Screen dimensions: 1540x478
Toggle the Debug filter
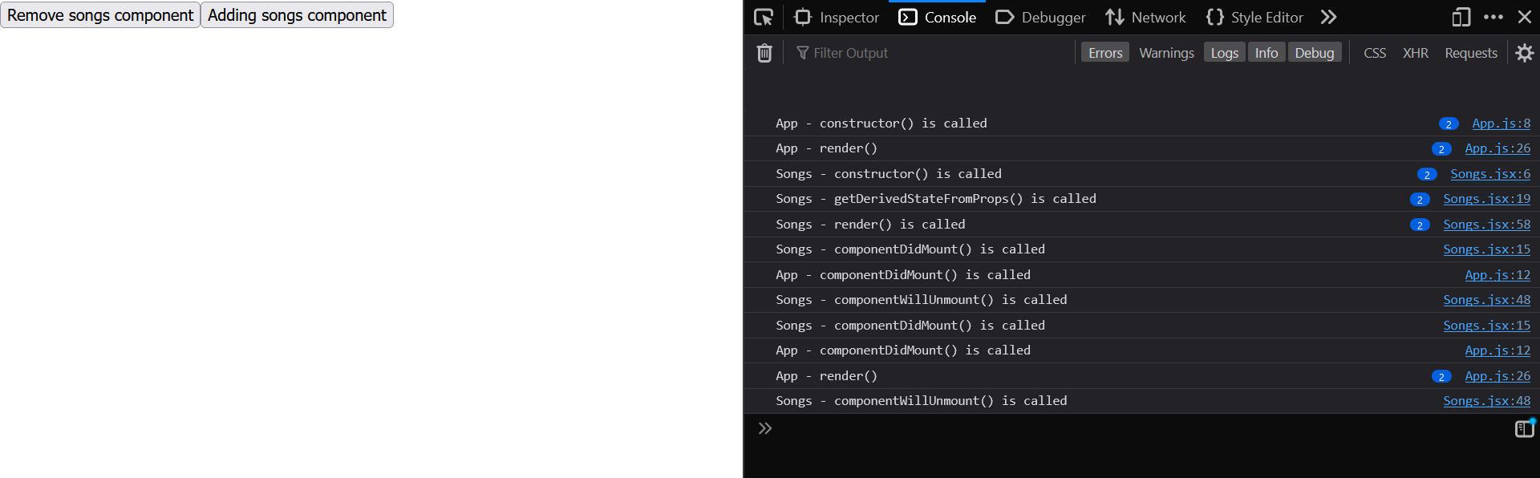click(1315, 53)
